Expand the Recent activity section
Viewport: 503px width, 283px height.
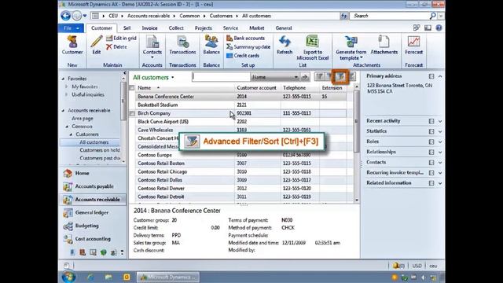(x=440, y=121)
